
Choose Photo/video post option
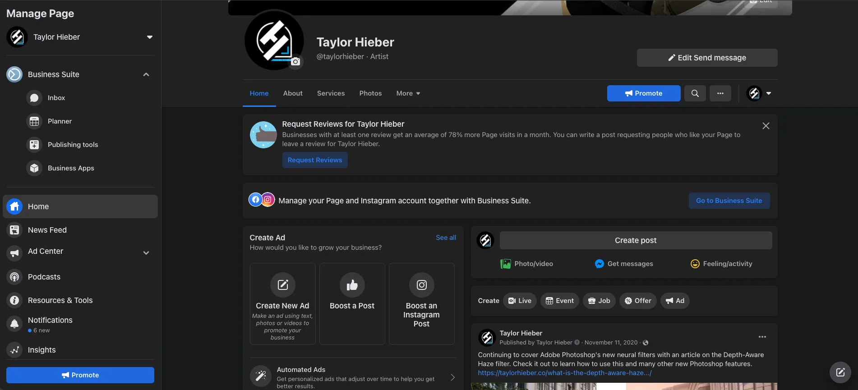click(x=527, y=264)
